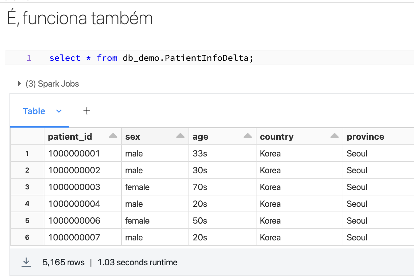
Task: Click the country column header label
Action: point(277,137)
